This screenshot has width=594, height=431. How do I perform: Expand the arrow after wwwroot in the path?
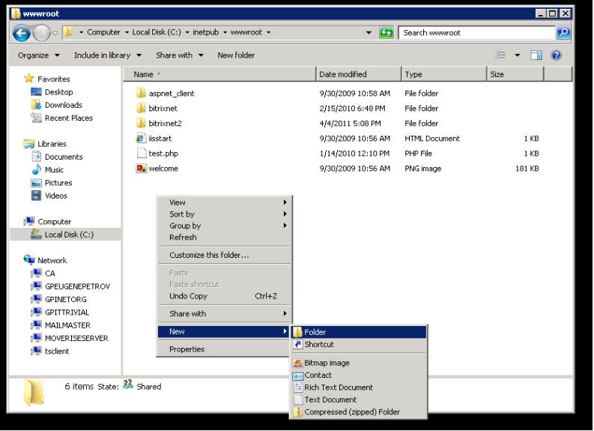[268, 32]
